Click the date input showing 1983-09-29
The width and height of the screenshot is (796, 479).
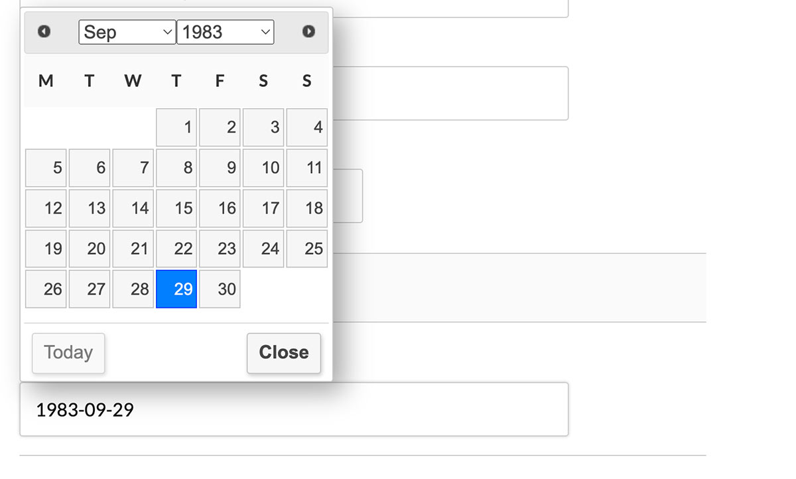point(295,409)
